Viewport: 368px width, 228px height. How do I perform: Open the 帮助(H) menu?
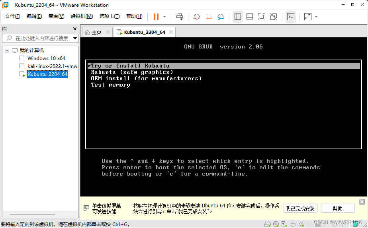(x=134, y=16)
